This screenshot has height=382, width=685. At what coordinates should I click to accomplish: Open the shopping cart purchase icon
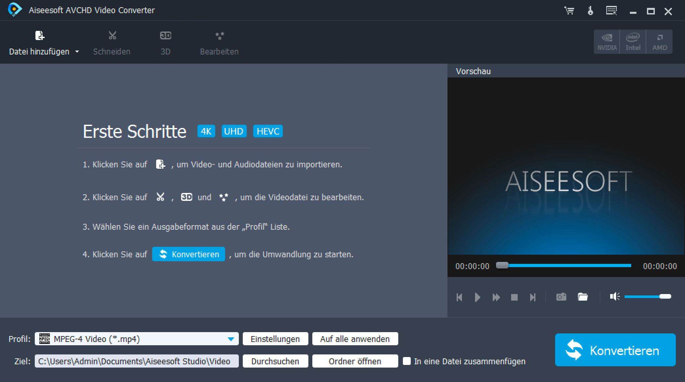569,11
